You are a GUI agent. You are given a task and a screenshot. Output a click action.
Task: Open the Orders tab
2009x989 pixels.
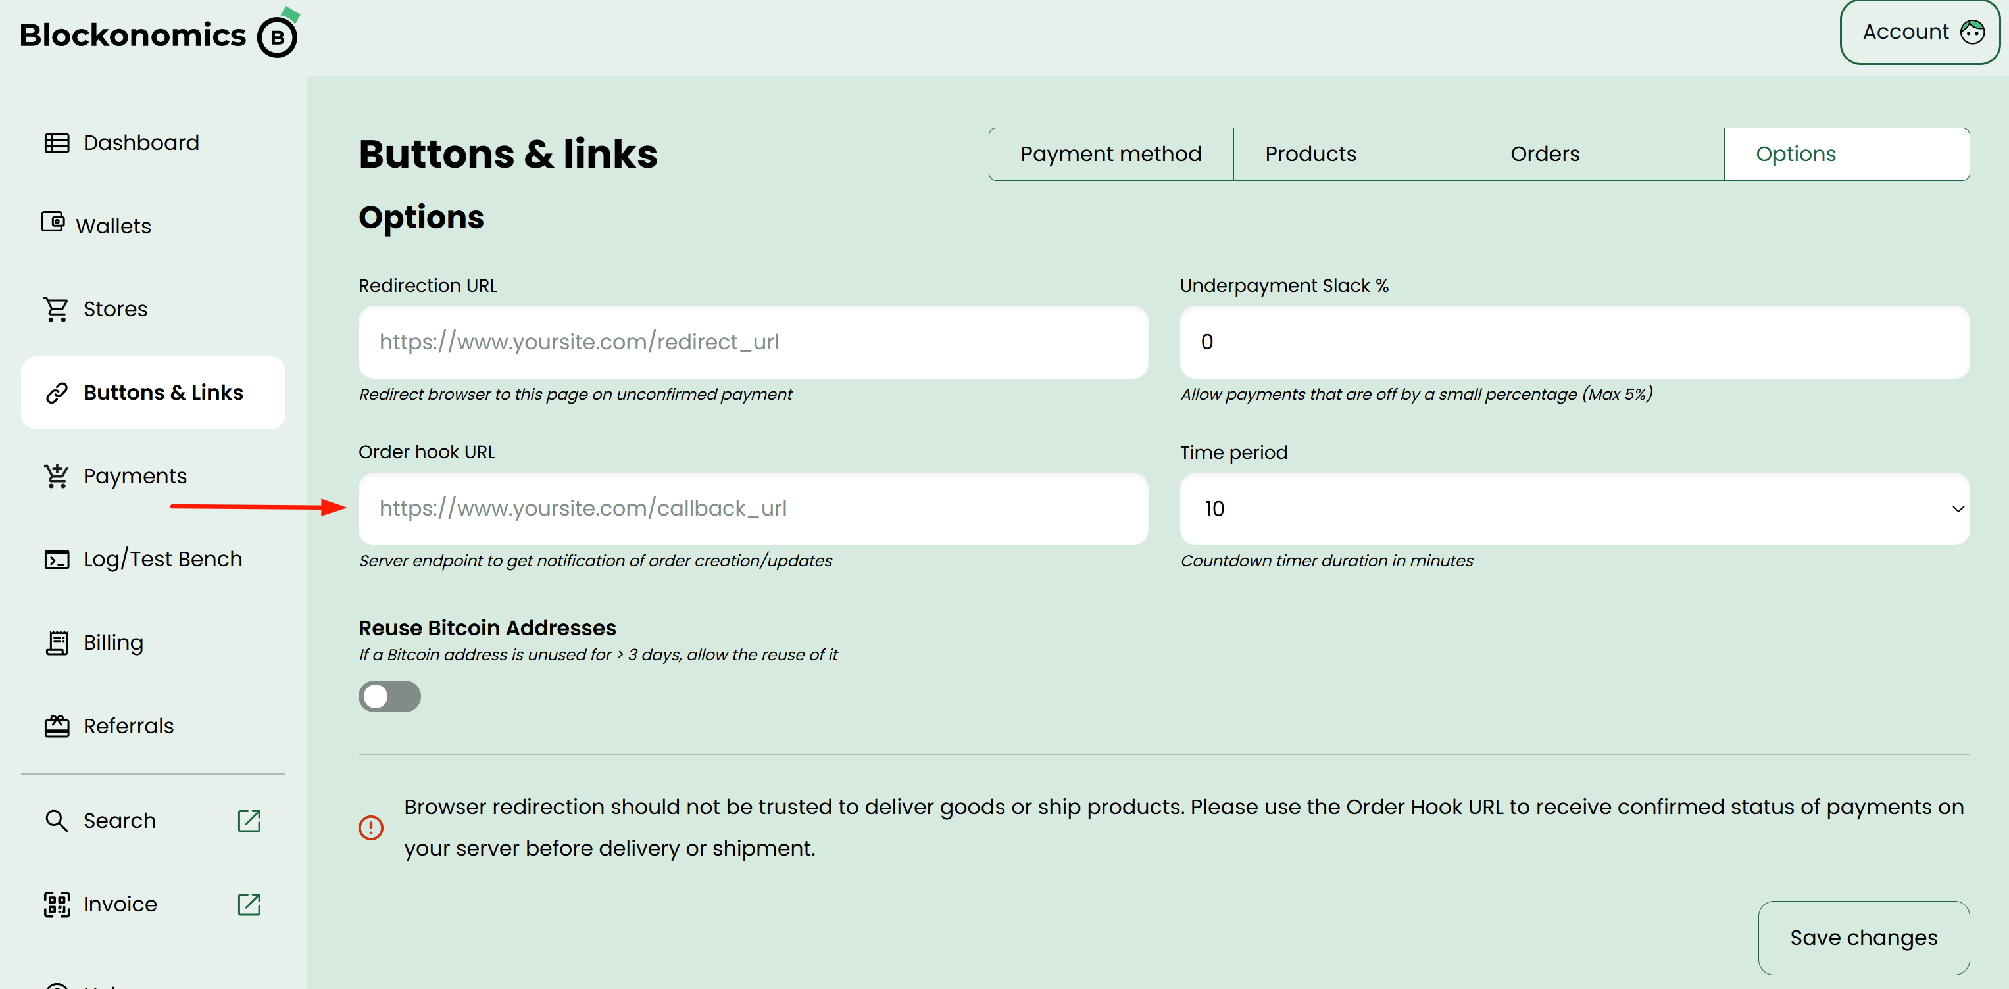coord(1600,155)
